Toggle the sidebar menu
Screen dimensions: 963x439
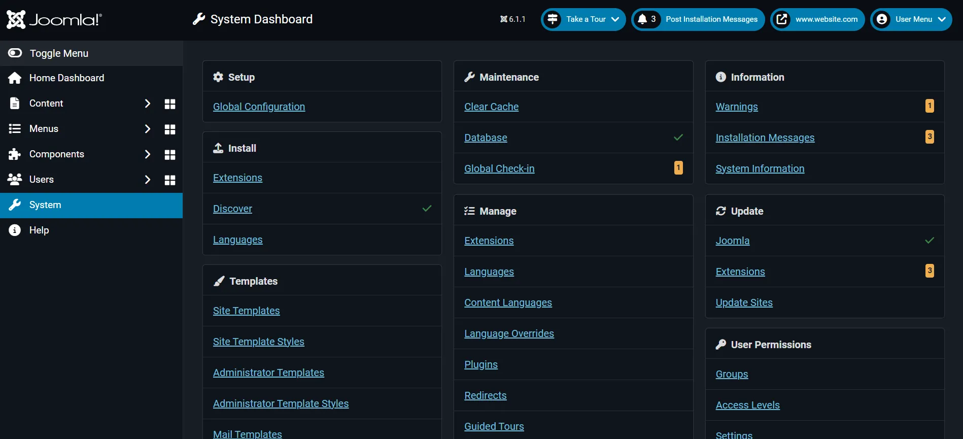(x=91, y=53)
